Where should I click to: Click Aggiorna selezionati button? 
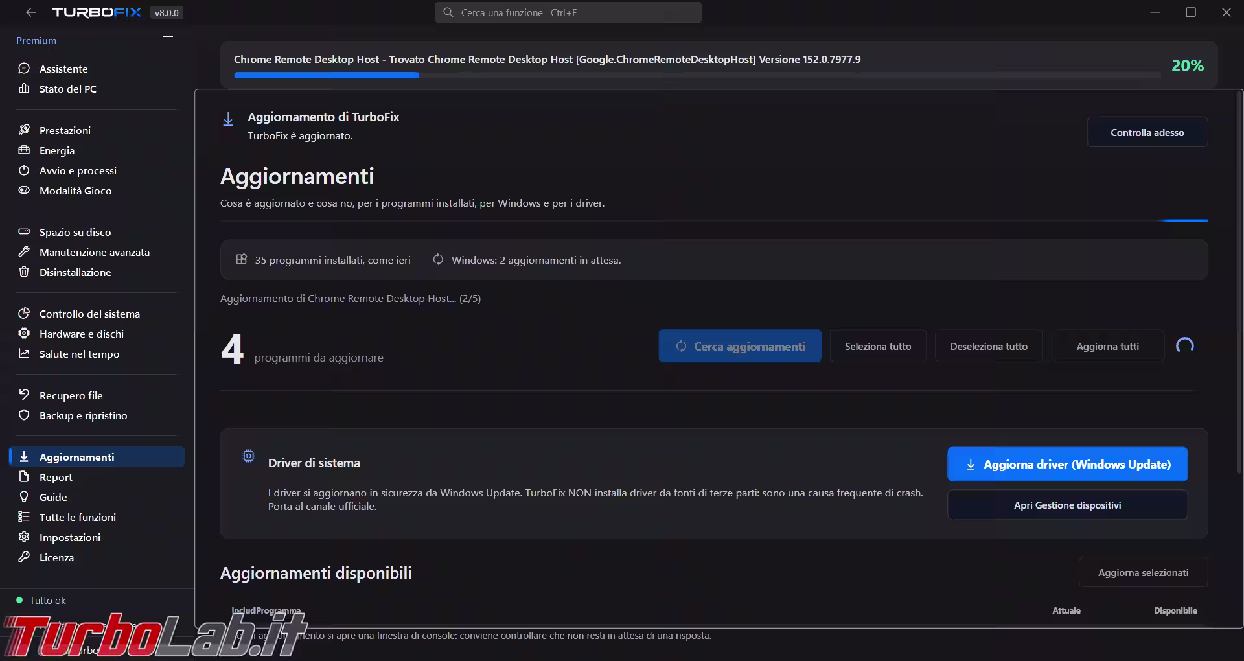[x=1143, y=573]
